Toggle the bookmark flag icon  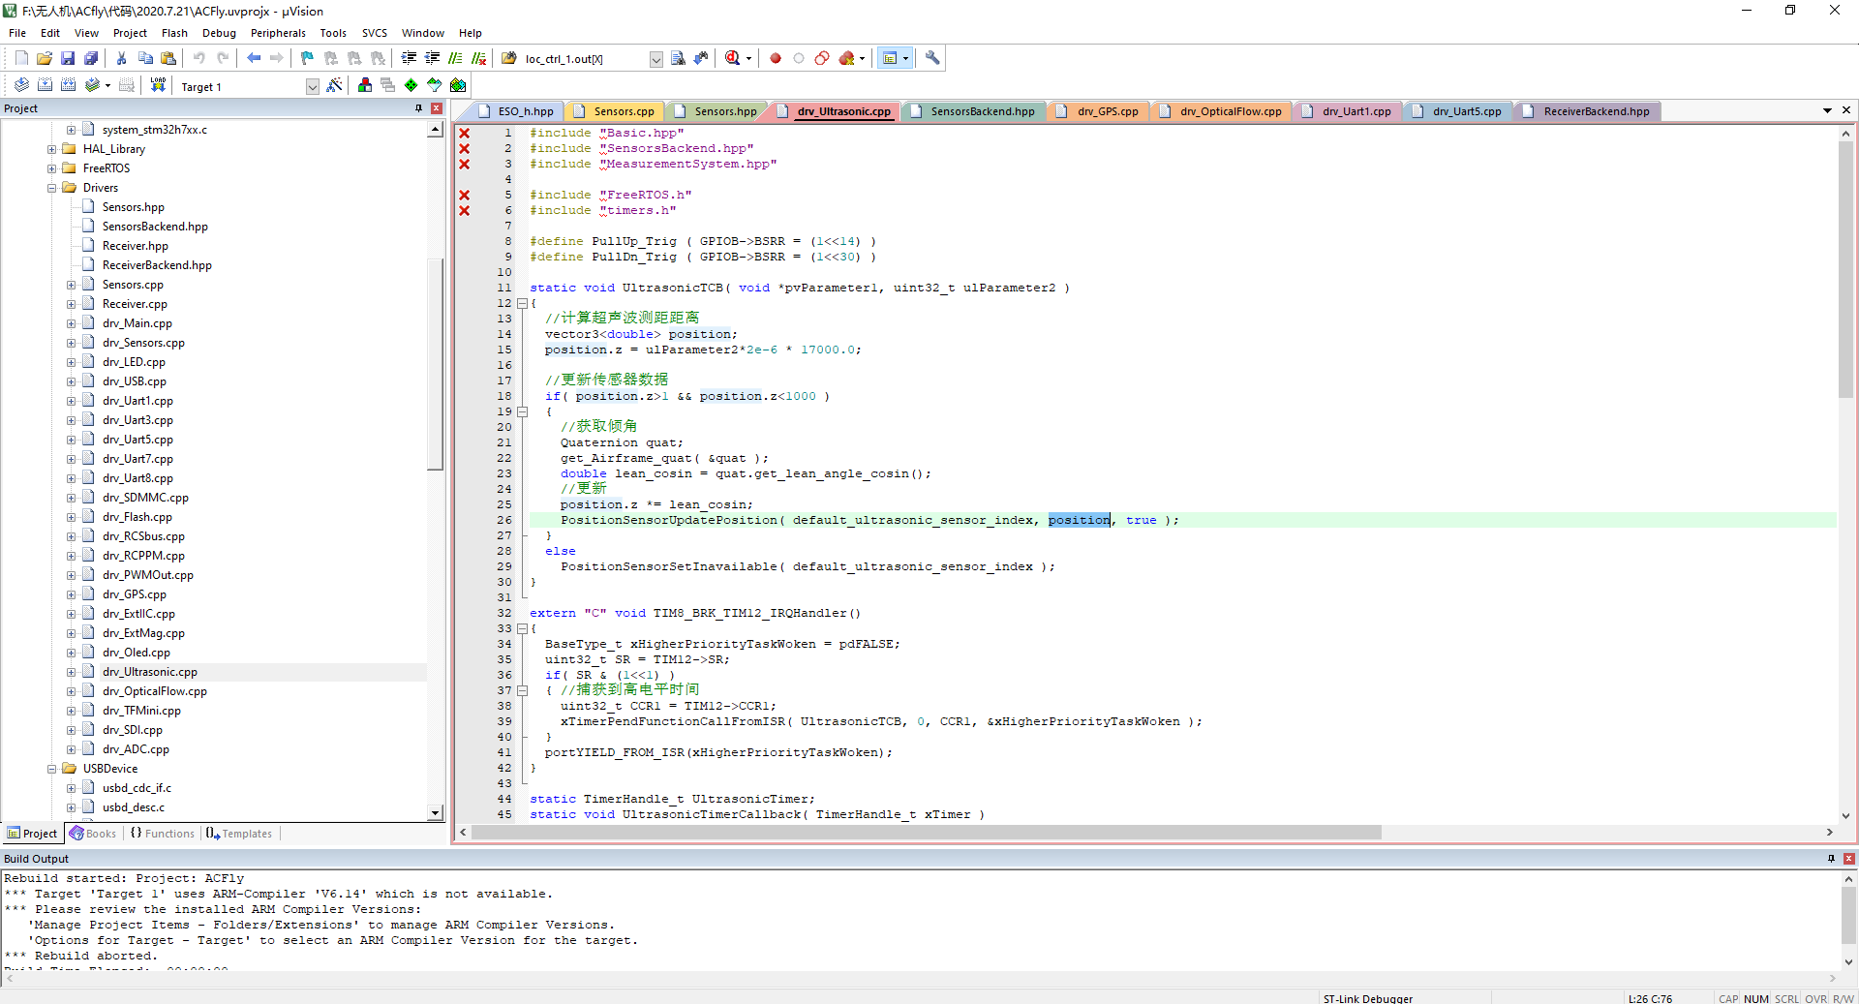(x=307, y=58)
